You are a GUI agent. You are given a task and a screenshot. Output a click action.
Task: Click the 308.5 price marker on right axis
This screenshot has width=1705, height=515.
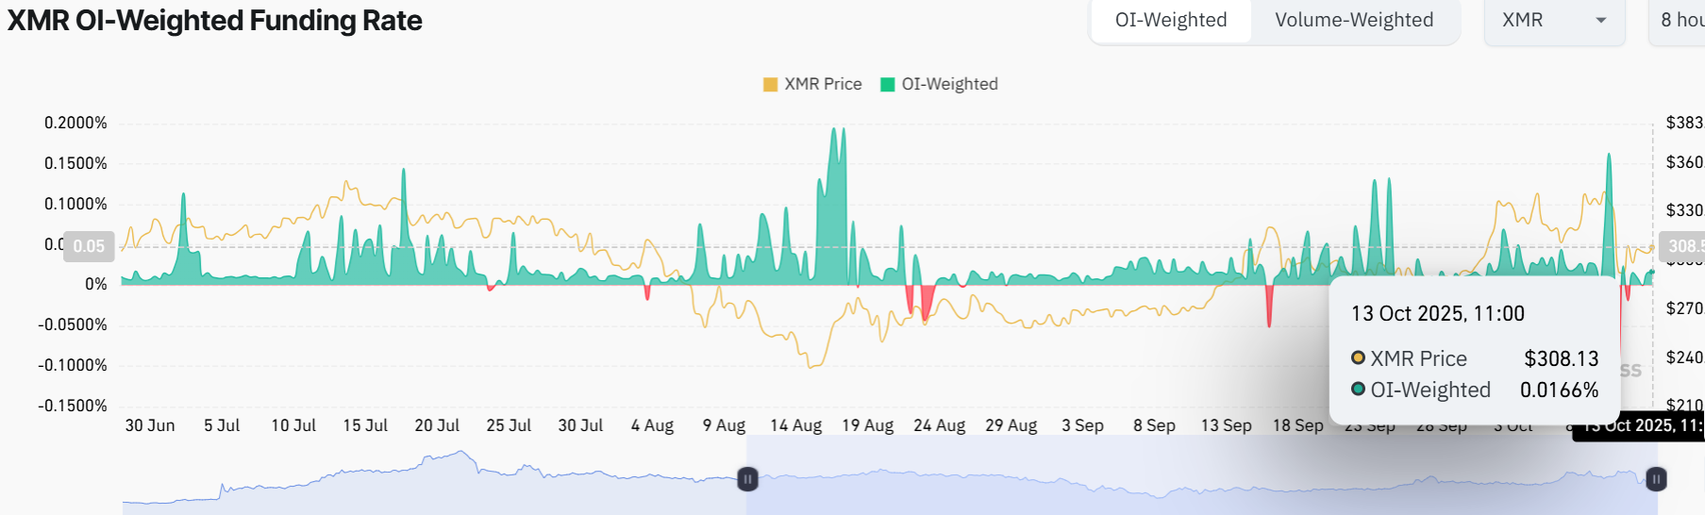click(1684, 246)
